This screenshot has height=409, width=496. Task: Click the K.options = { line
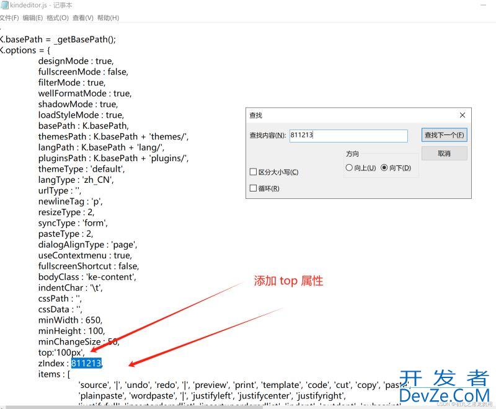[25, 50]
